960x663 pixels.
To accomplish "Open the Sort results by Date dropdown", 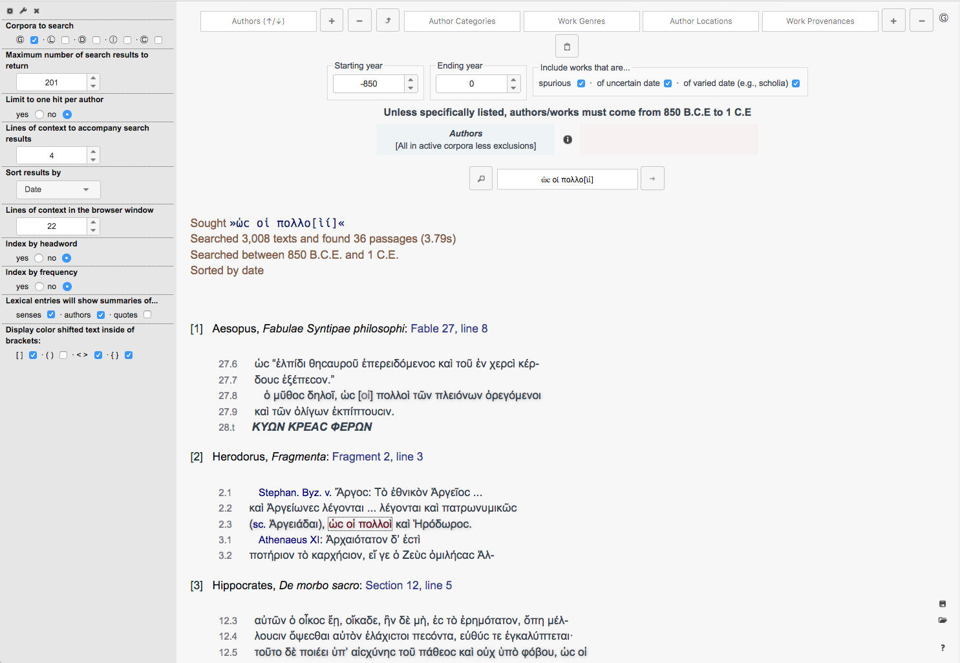I will coord(58,190).
